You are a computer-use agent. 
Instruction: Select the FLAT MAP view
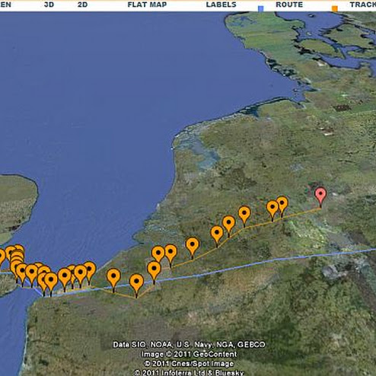(x=147, y=5)
